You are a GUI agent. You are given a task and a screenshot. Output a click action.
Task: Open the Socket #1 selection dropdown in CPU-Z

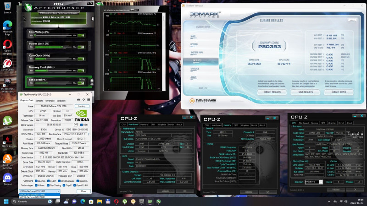coord(314,182)
